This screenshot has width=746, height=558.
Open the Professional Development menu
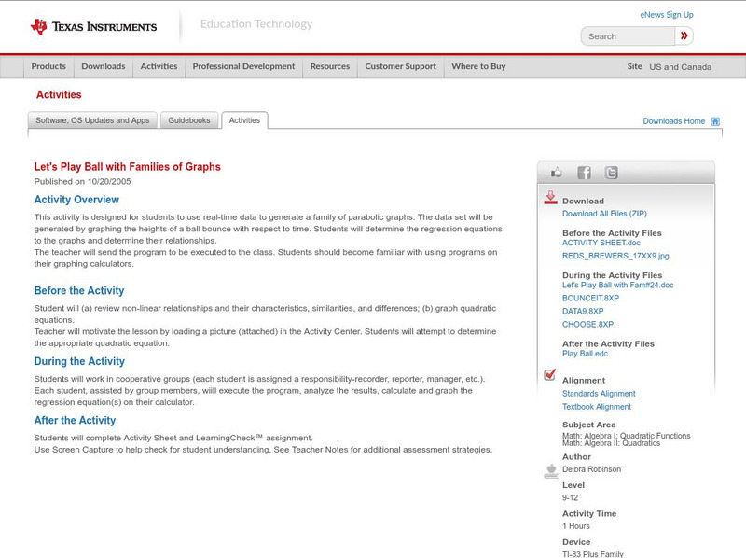(x=243, y=66)
